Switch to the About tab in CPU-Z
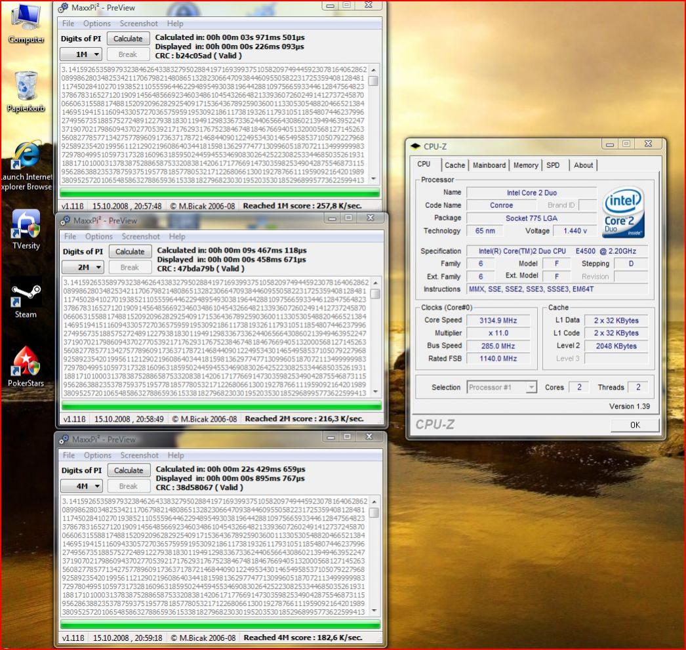686x650 pixels. (x=583, y=165)
